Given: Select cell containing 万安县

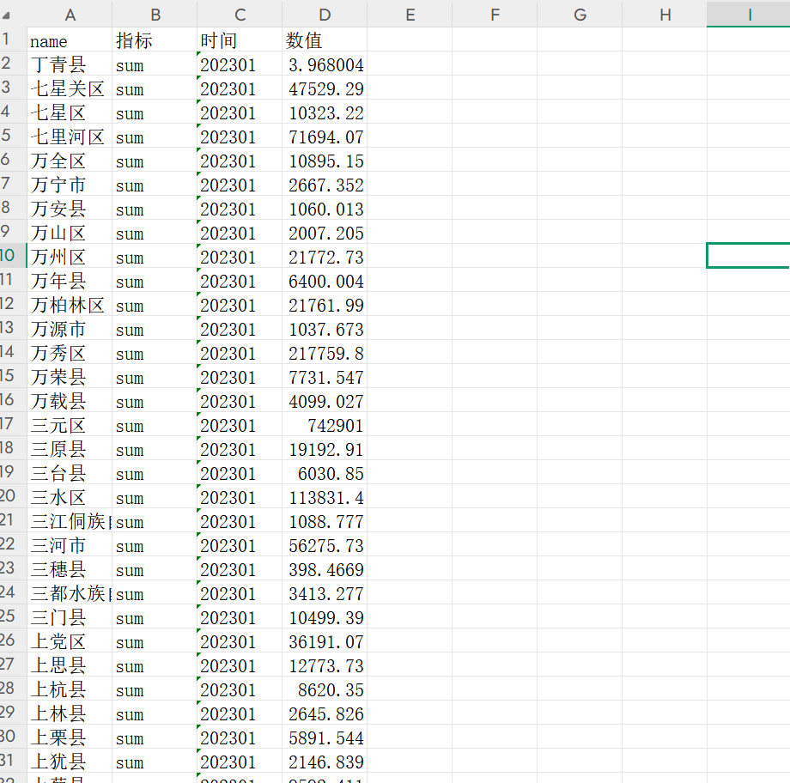Looking at the screenshot, I should [70, 208].
